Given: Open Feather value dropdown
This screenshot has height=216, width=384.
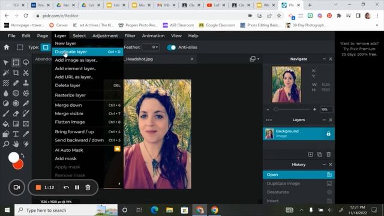Looking at the screenshot, I should [x=151, y=47].
